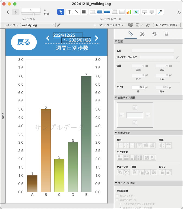
Task: Open layout setup with pencil icon
Action: point(59,25)
